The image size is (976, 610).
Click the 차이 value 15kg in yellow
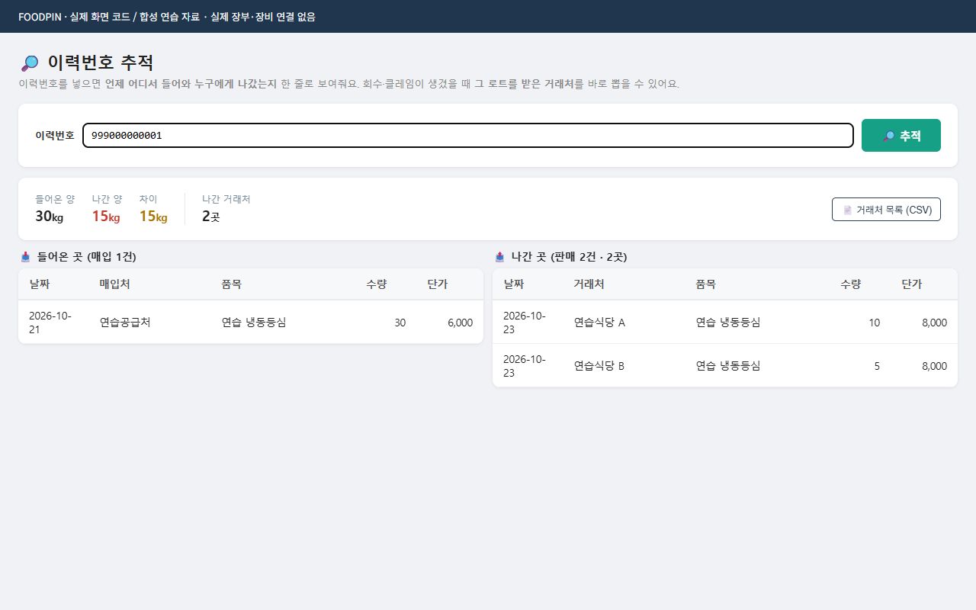pos(153,217)
